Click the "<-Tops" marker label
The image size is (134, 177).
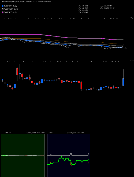(132, 18)
